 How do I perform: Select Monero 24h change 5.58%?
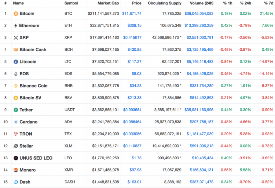click(x=245, y=170)
